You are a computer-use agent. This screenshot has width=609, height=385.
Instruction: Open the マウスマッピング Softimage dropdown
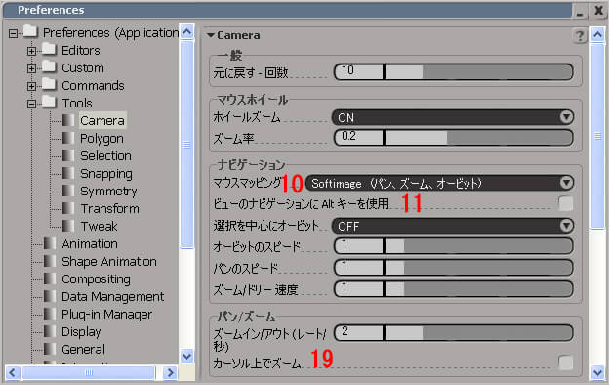439,183
